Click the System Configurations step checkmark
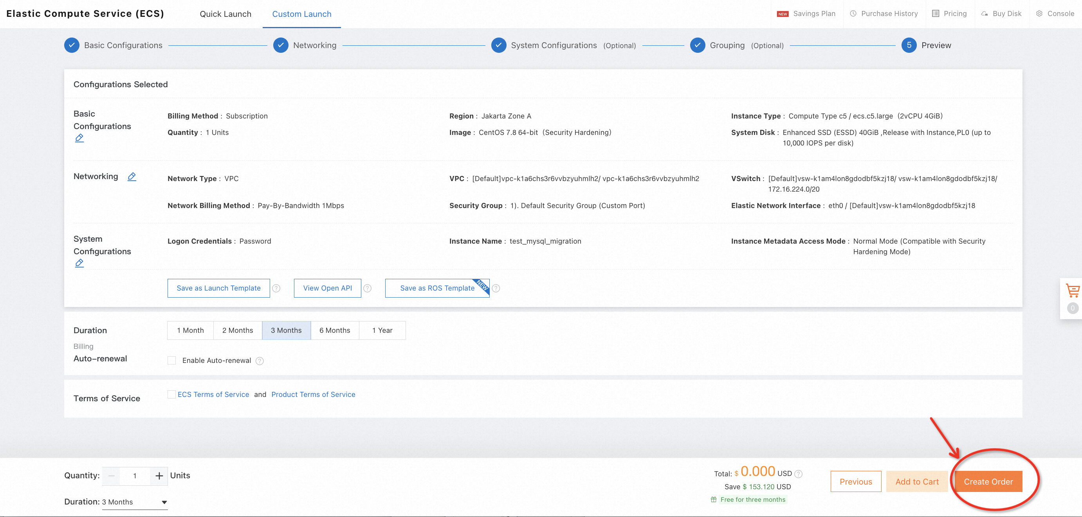Viewport: 1082px width, 517px height. coord(499,45)
